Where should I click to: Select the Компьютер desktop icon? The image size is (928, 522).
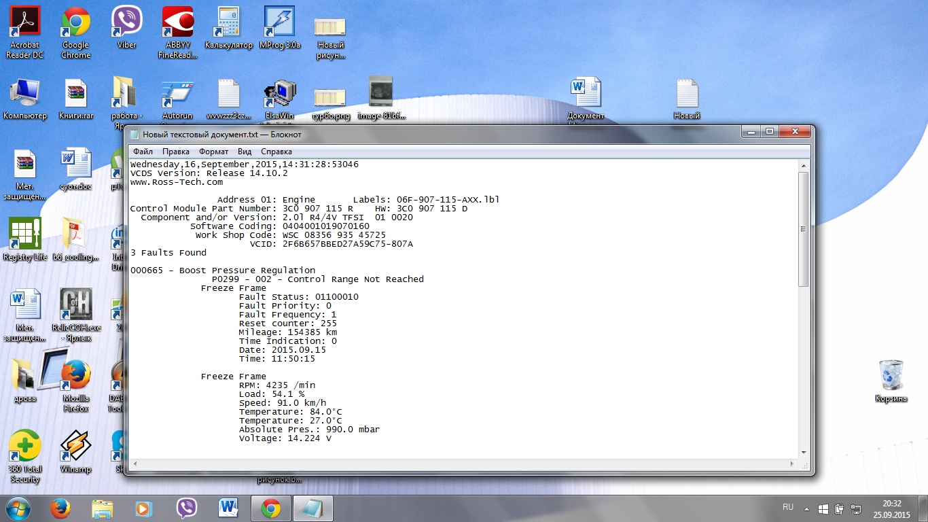[x=25, y=99]
